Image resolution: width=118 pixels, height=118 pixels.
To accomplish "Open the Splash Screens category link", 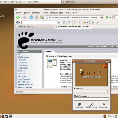I will (x=25, y=85).
